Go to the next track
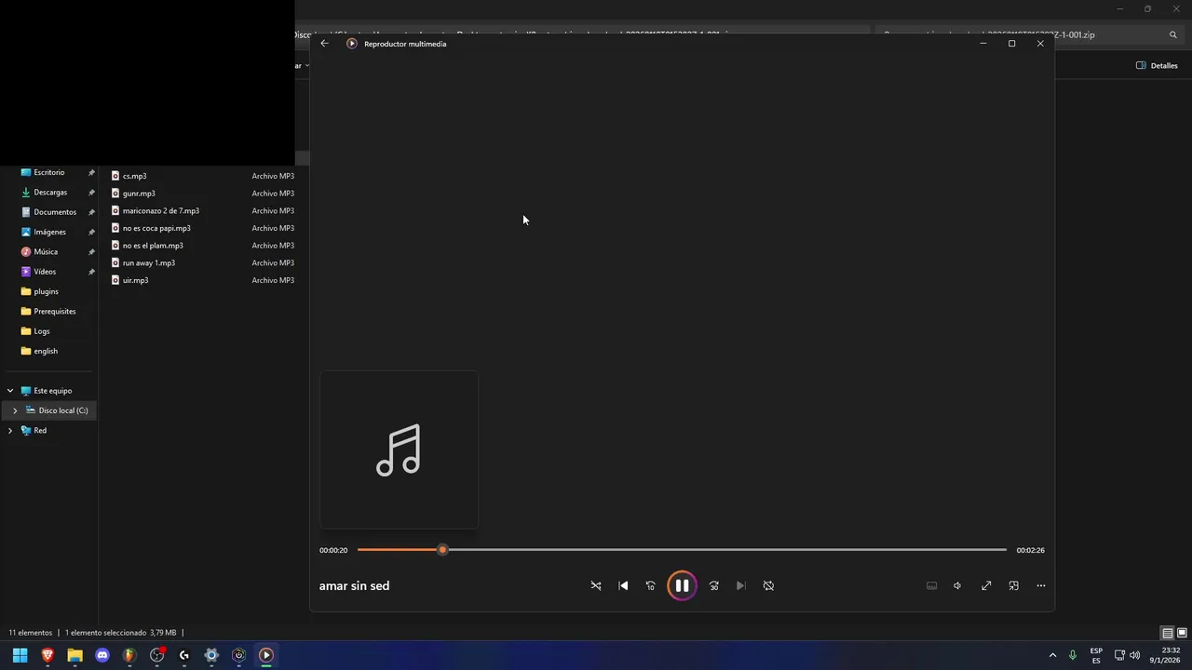1192x670 pixels. click(740, 585)
